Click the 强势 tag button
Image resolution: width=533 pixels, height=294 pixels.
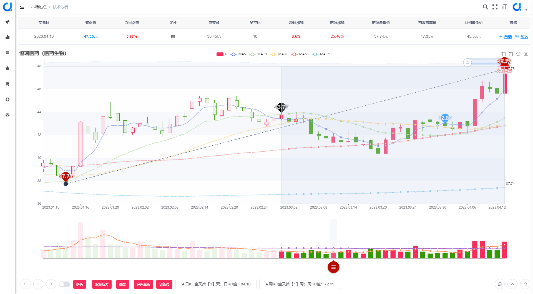(x=123, y=284)
